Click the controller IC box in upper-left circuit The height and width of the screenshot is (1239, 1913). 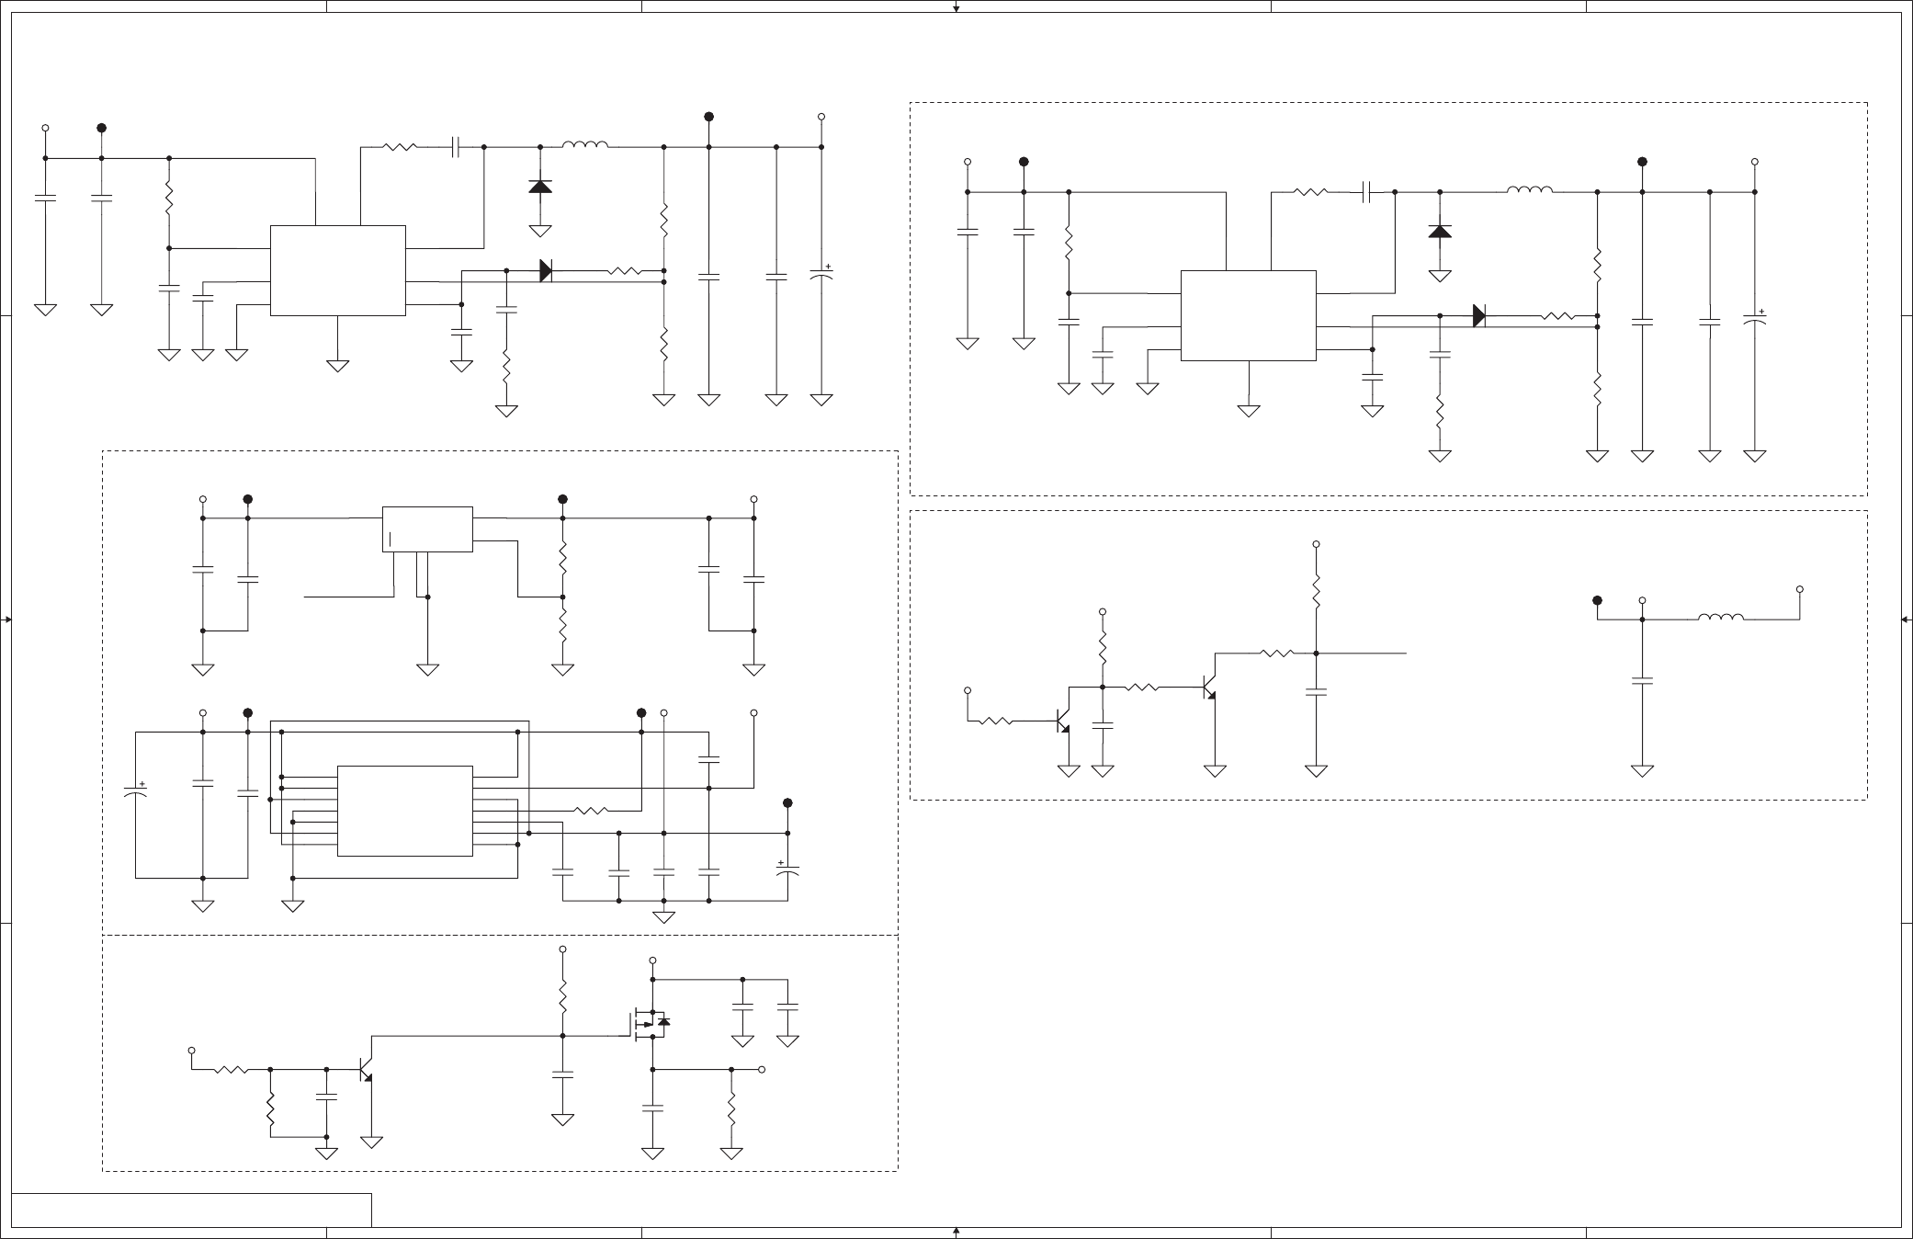coord(337,270)
